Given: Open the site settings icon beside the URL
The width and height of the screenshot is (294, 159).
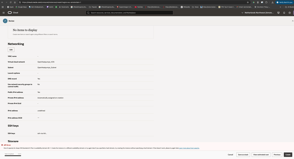Looking at the screenshot, I should pos(20,2).
